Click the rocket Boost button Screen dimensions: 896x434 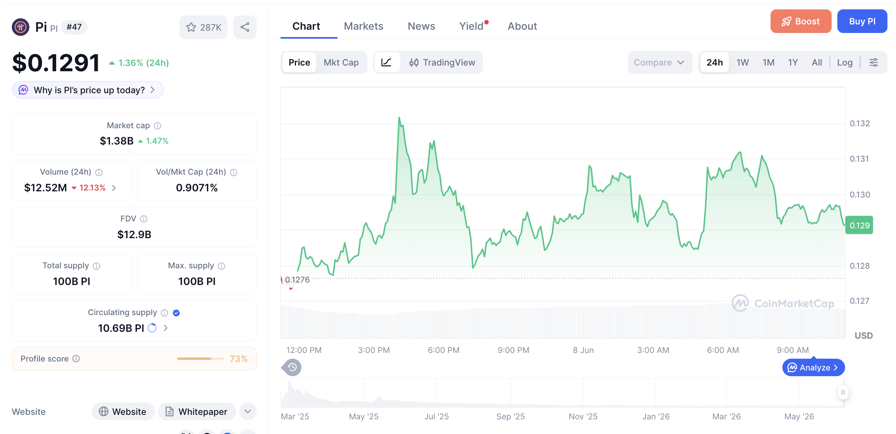tap(801, 21)
